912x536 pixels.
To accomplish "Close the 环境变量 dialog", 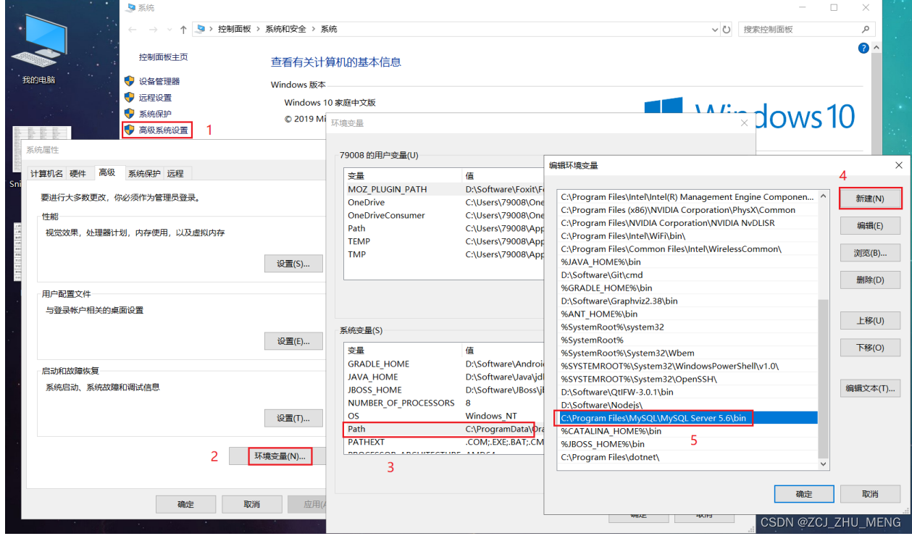I will [x=743, y=123].
